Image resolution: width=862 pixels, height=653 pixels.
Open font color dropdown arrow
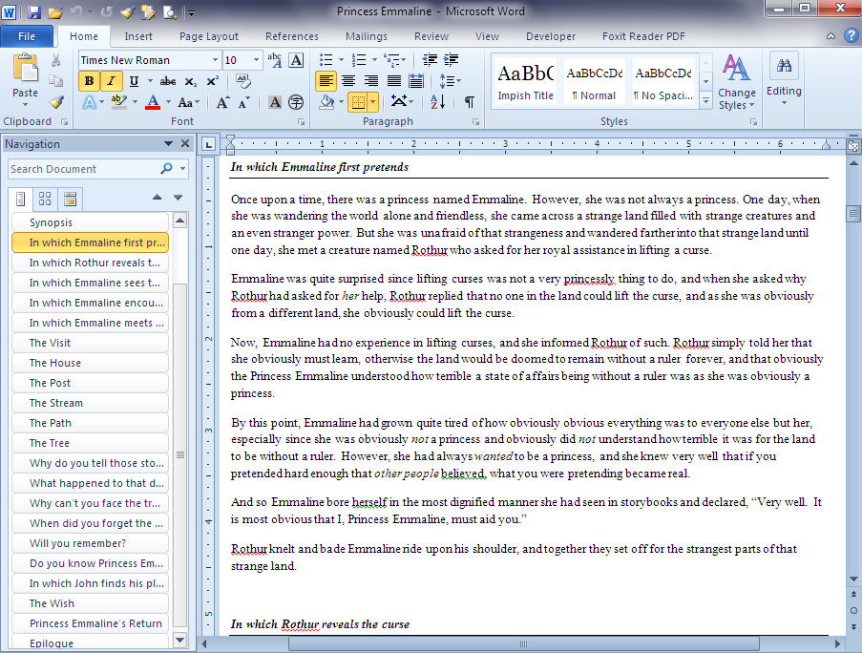[x=168, y=102]
